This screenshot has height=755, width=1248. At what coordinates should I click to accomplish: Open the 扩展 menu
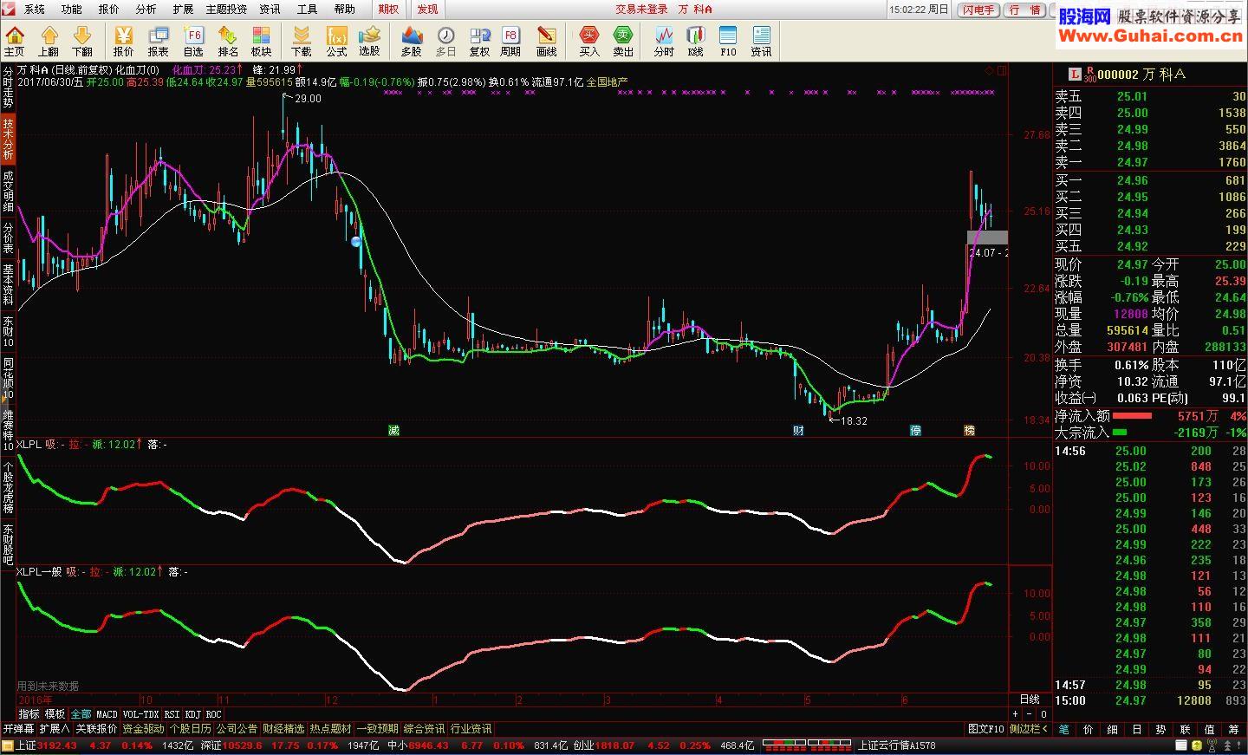pos(183,9)
